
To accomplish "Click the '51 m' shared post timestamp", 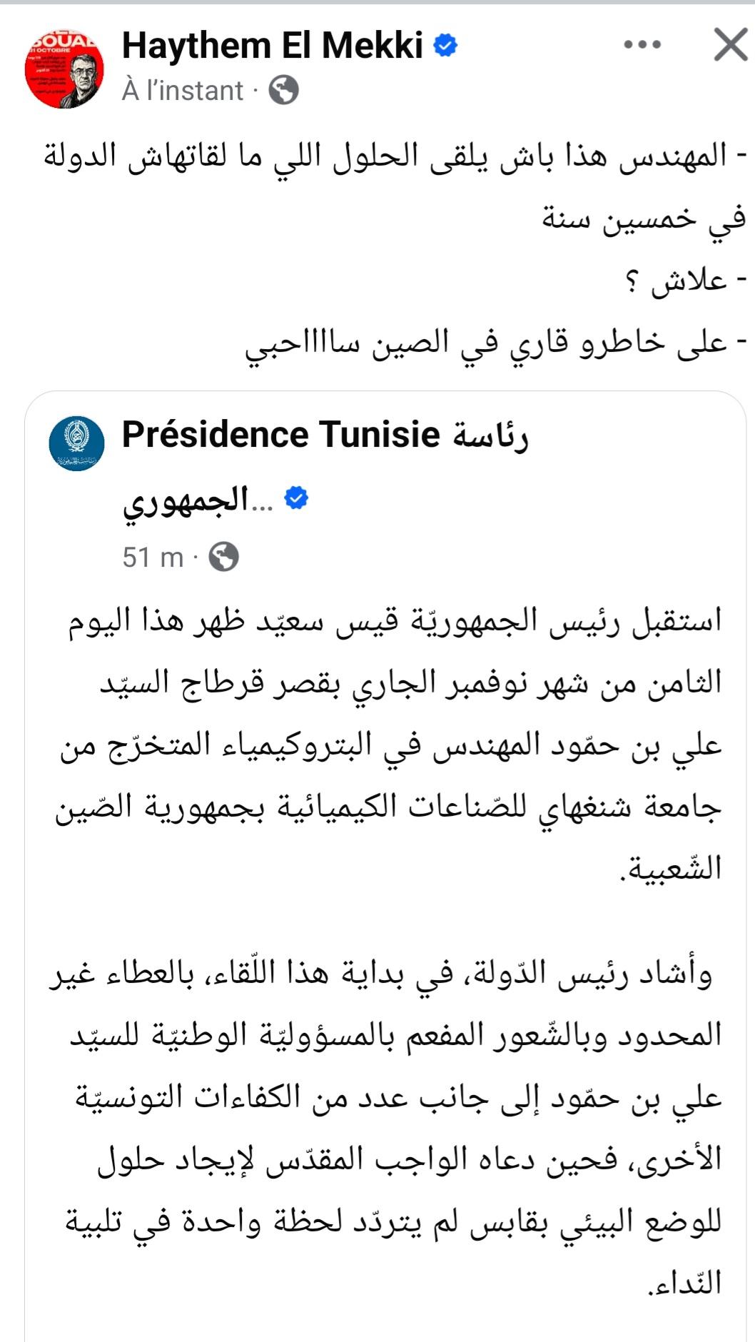I will coord(153,558).
